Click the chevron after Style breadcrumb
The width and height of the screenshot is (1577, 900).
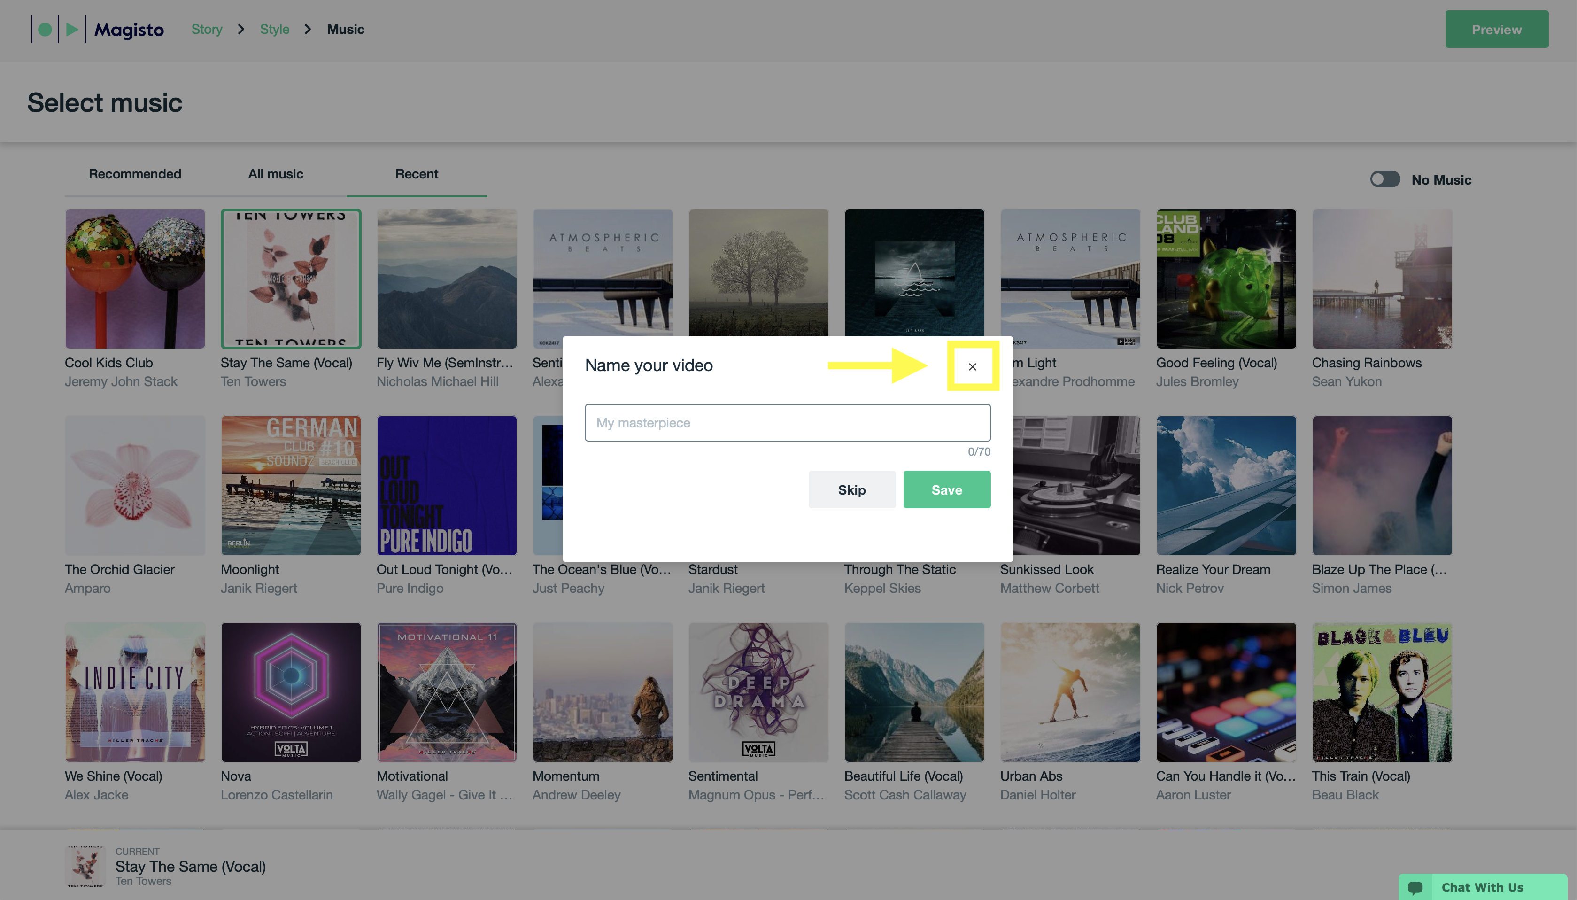point(308,29)
